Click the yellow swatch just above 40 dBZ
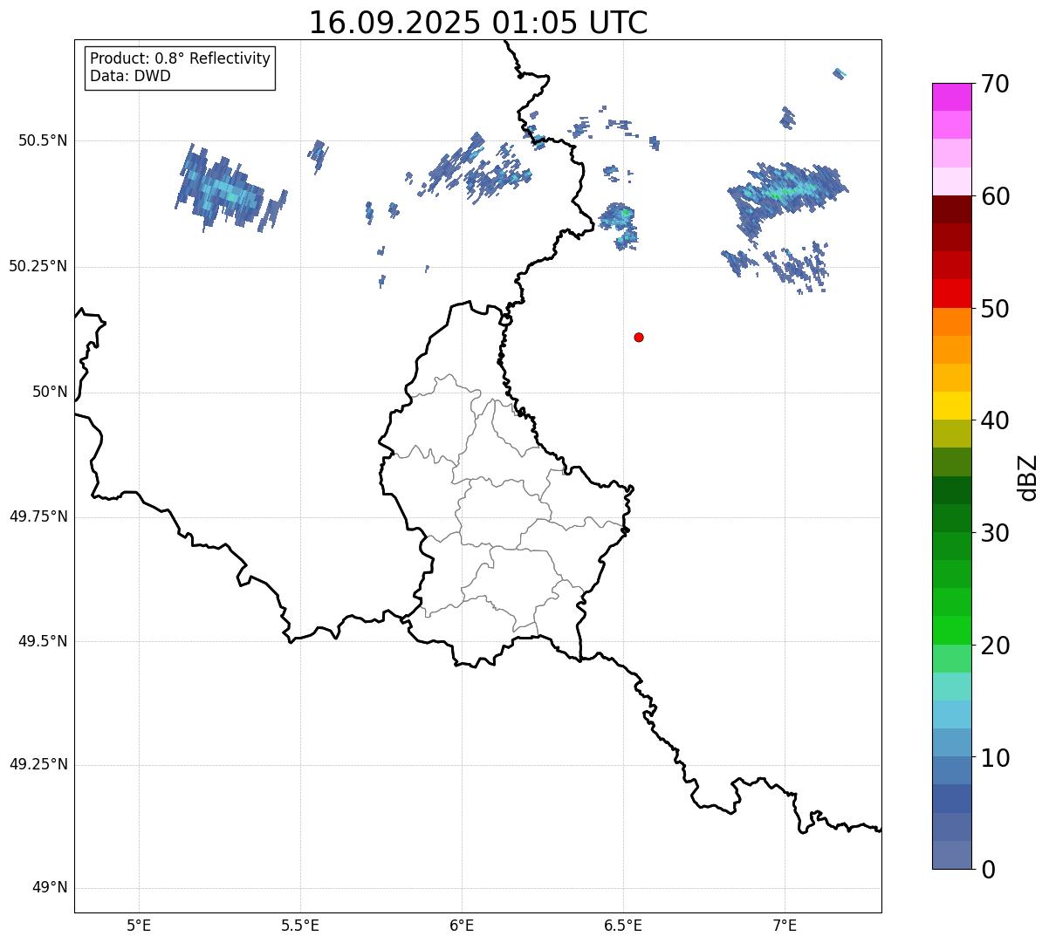 (x=951, y=406)
